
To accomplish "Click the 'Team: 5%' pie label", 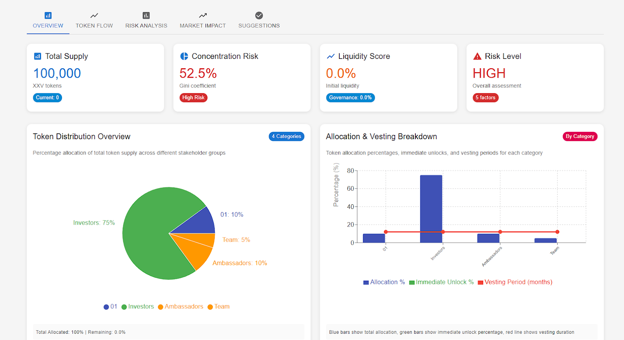I will pos(236,240).
